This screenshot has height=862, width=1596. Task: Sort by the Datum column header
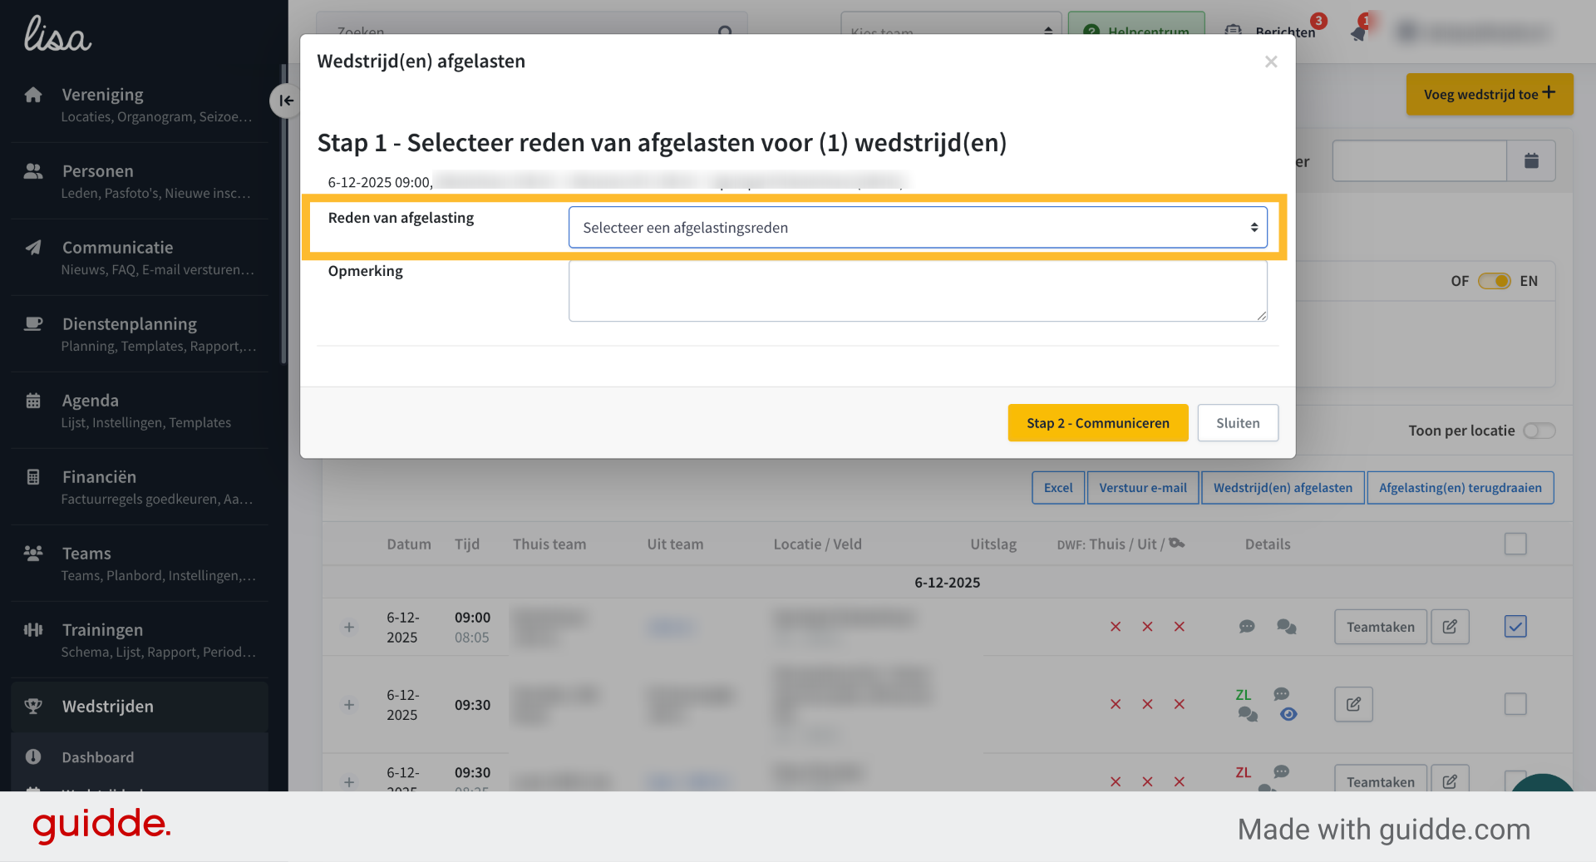pyautogui.click(x=409, y=544)
